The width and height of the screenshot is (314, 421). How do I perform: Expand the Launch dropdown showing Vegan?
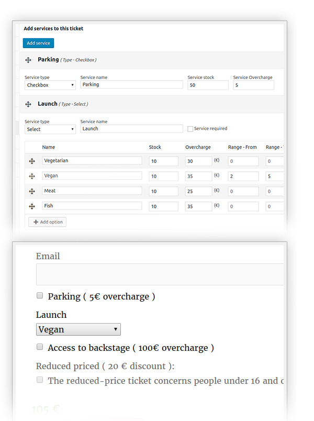coord(78,329)
